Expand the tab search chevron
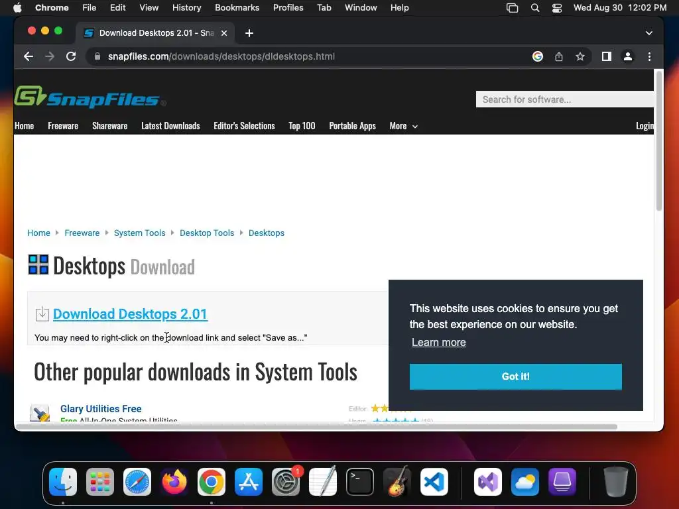The width and height of the screenshot is (679, 509). click(648, 33)
